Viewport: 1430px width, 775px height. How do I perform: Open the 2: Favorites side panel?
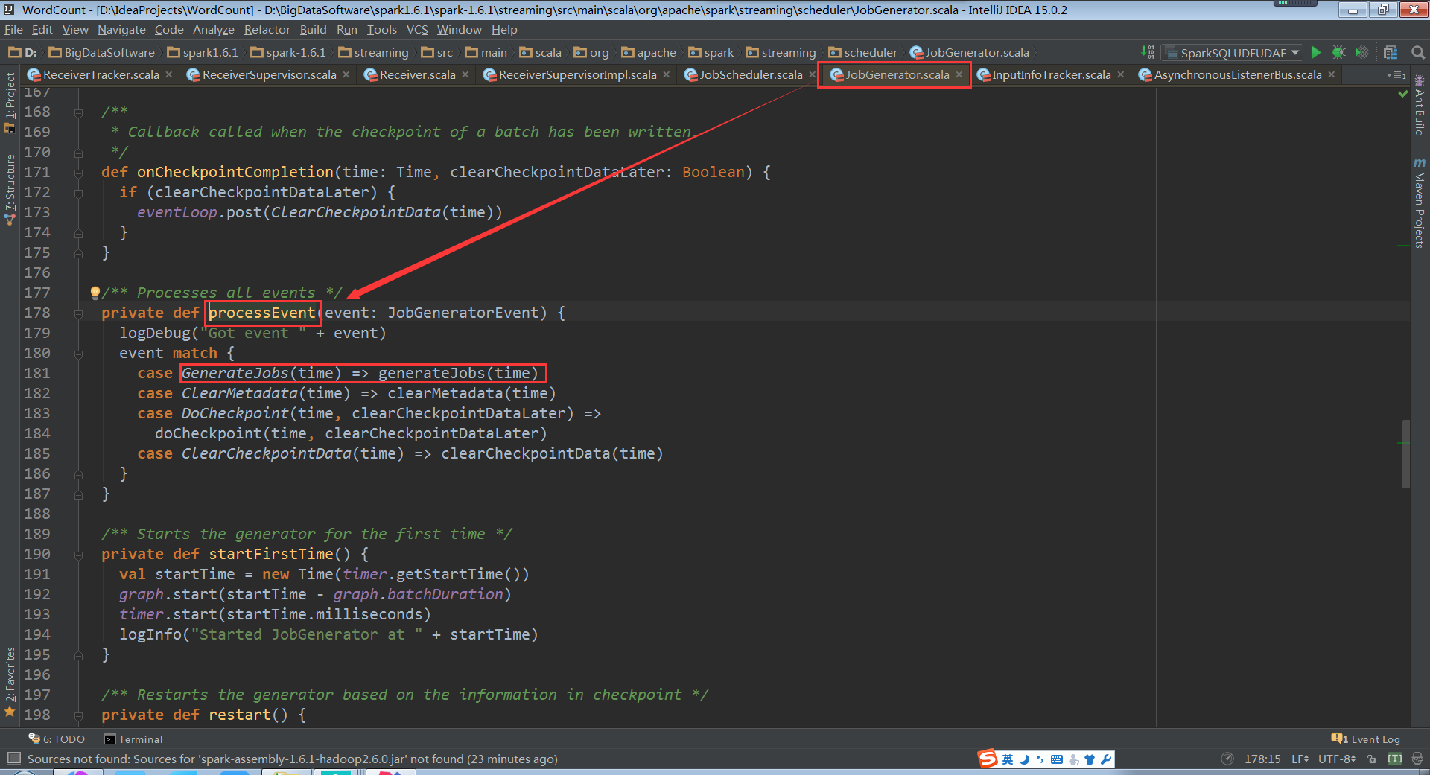pyautogui.click(x=10, y=681)
